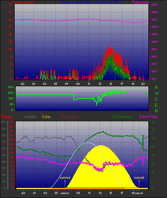Click the top N compass direction letter

pyautogui.click(x=156, y=87)
